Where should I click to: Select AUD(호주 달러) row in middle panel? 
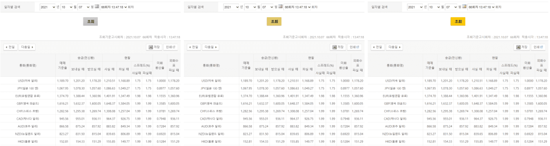[274, 126]
